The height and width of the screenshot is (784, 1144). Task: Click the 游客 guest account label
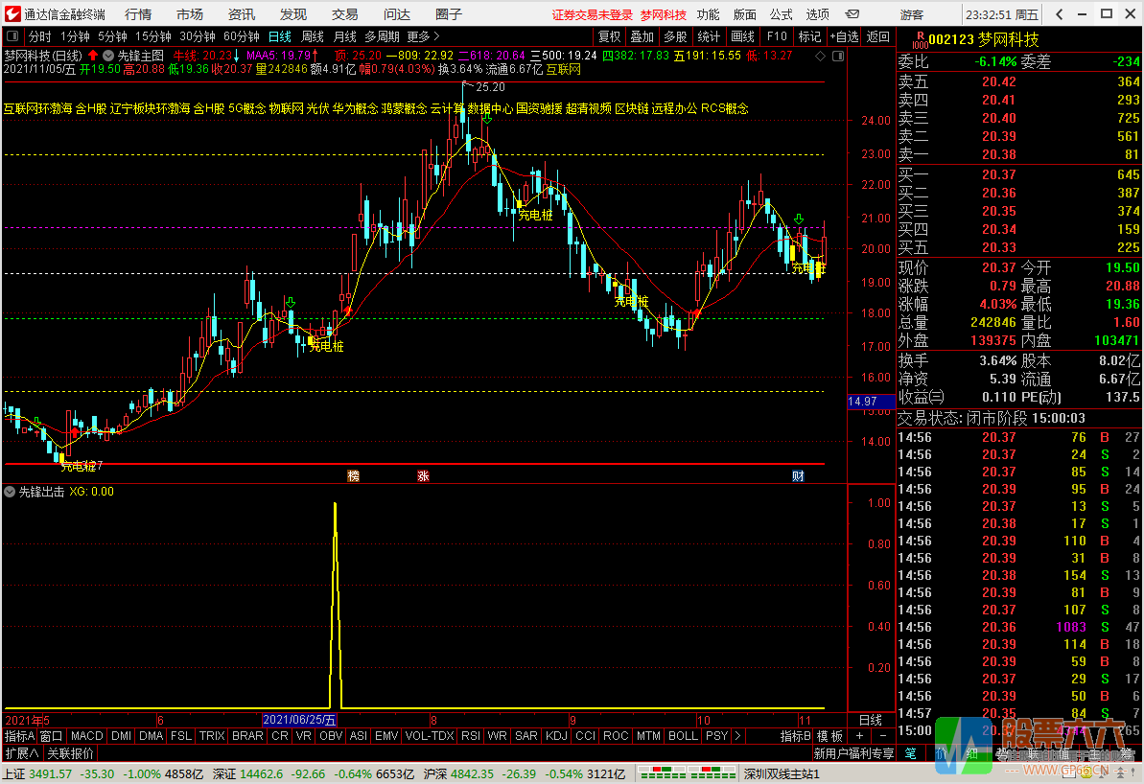tap(911, 14)
